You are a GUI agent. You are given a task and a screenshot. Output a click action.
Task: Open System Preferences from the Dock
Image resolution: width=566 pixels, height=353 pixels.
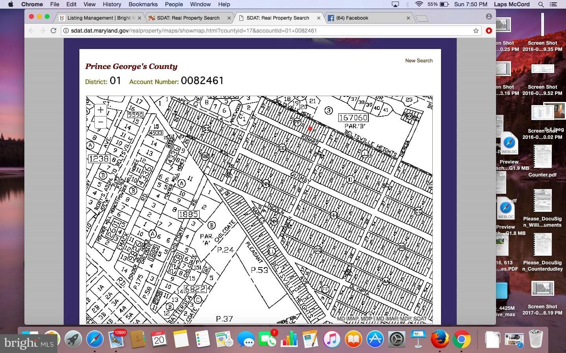point(397,339)
